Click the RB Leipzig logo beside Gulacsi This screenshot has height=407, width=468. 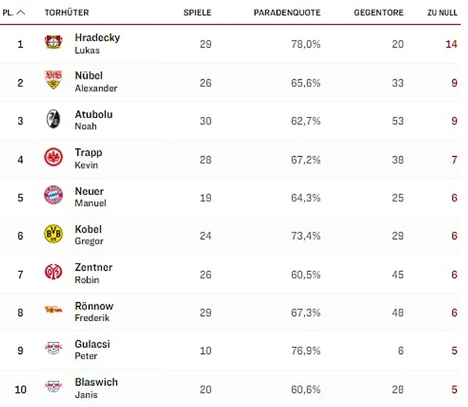[53, 349]
